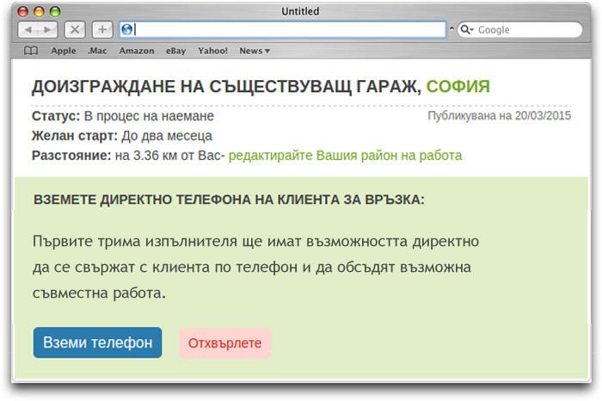The image size is (602, 401).
Task: Click the на 3.36 км от Вас distance text
Action: [x=168, y=156]
